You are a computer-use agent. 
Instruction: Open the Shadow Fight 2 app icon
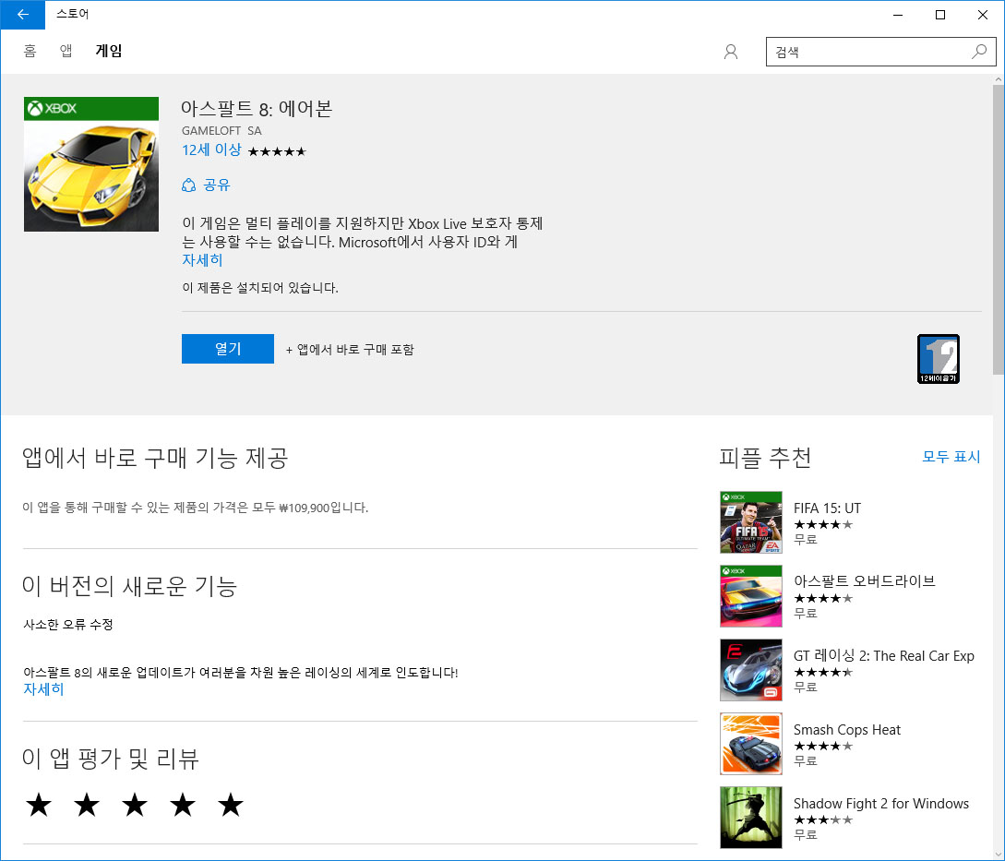[x=750, y=818]
